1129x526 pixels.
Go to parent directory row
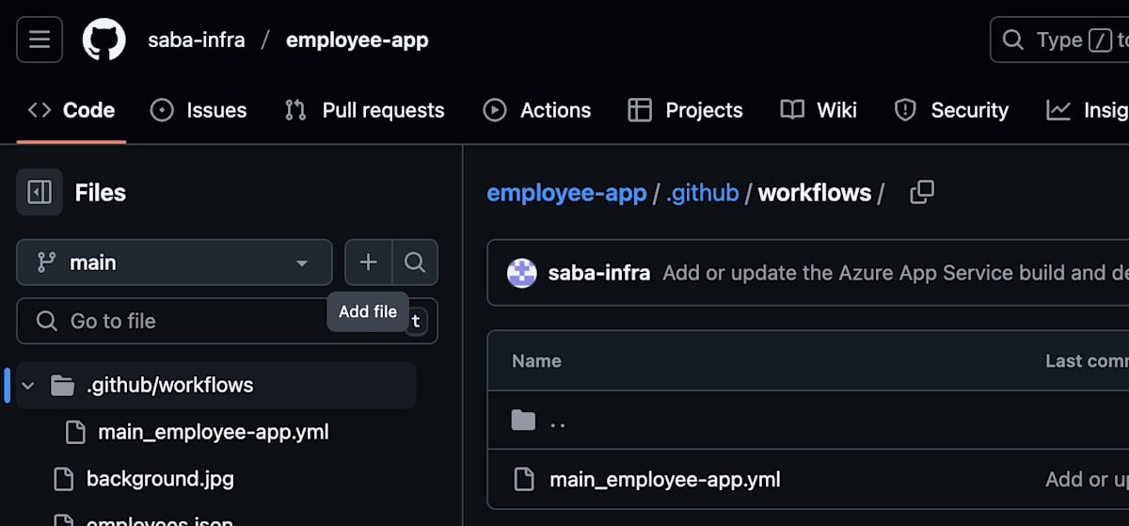808,421
